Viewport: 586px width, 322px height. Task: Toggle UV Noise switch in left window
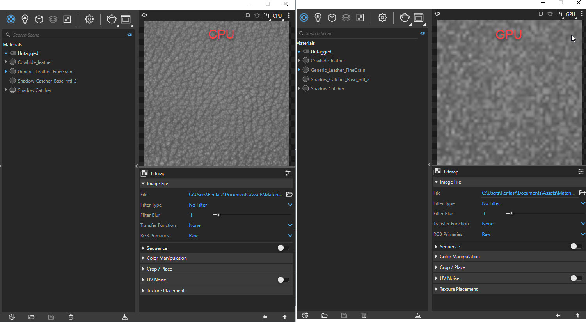pyautogui.click(x=283, y=280)
